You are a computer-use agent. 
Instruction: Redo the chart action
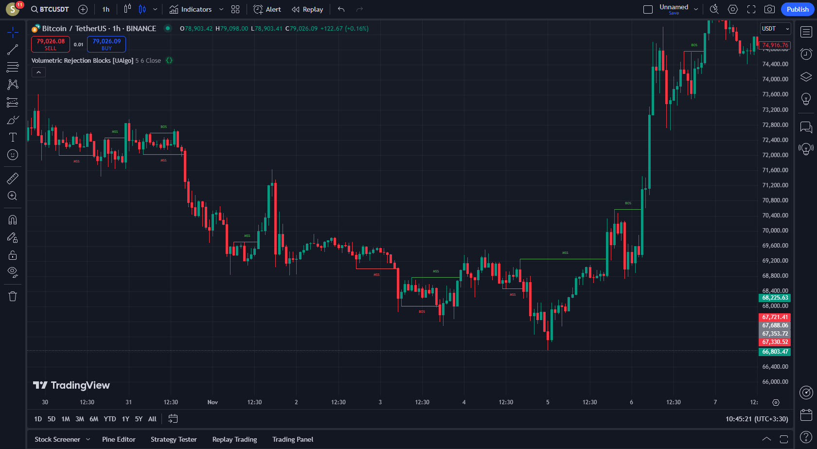pos(359,9)
